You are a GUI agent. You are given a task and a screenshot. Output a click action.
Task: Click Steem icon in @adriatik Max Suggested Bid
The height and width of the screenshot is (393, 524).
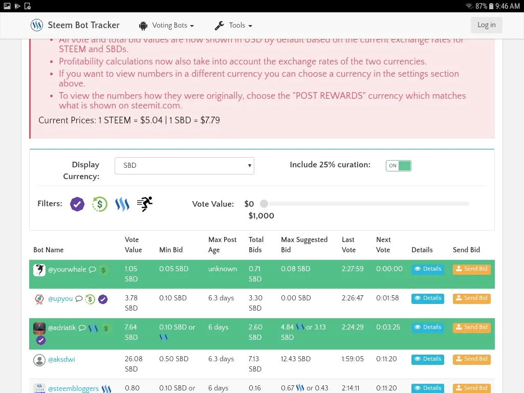pyautogui.click(x=300, y=327)
